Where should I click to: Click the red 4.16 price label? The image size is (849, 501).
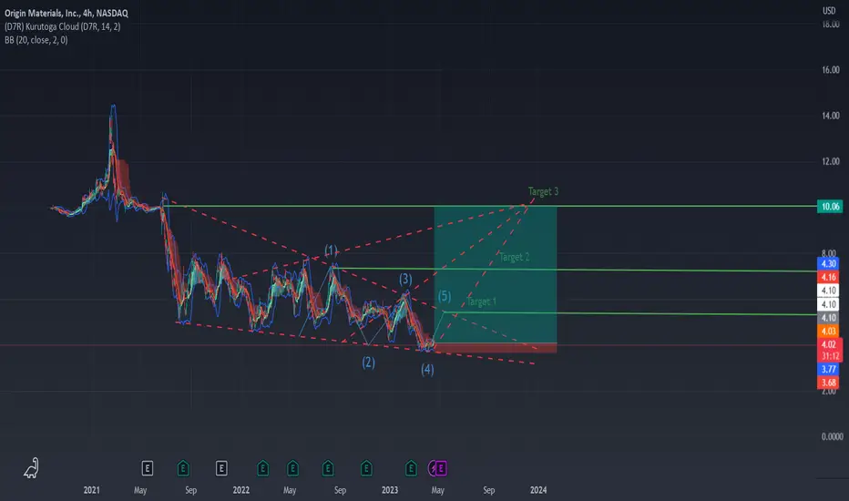(x=828, y=277)
